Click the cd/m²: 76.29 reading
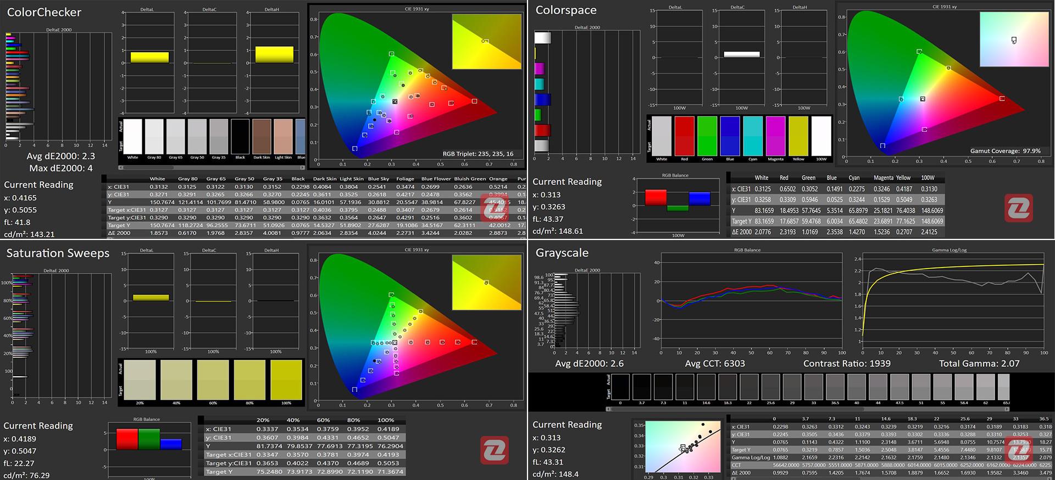 (x=26, y=476)
